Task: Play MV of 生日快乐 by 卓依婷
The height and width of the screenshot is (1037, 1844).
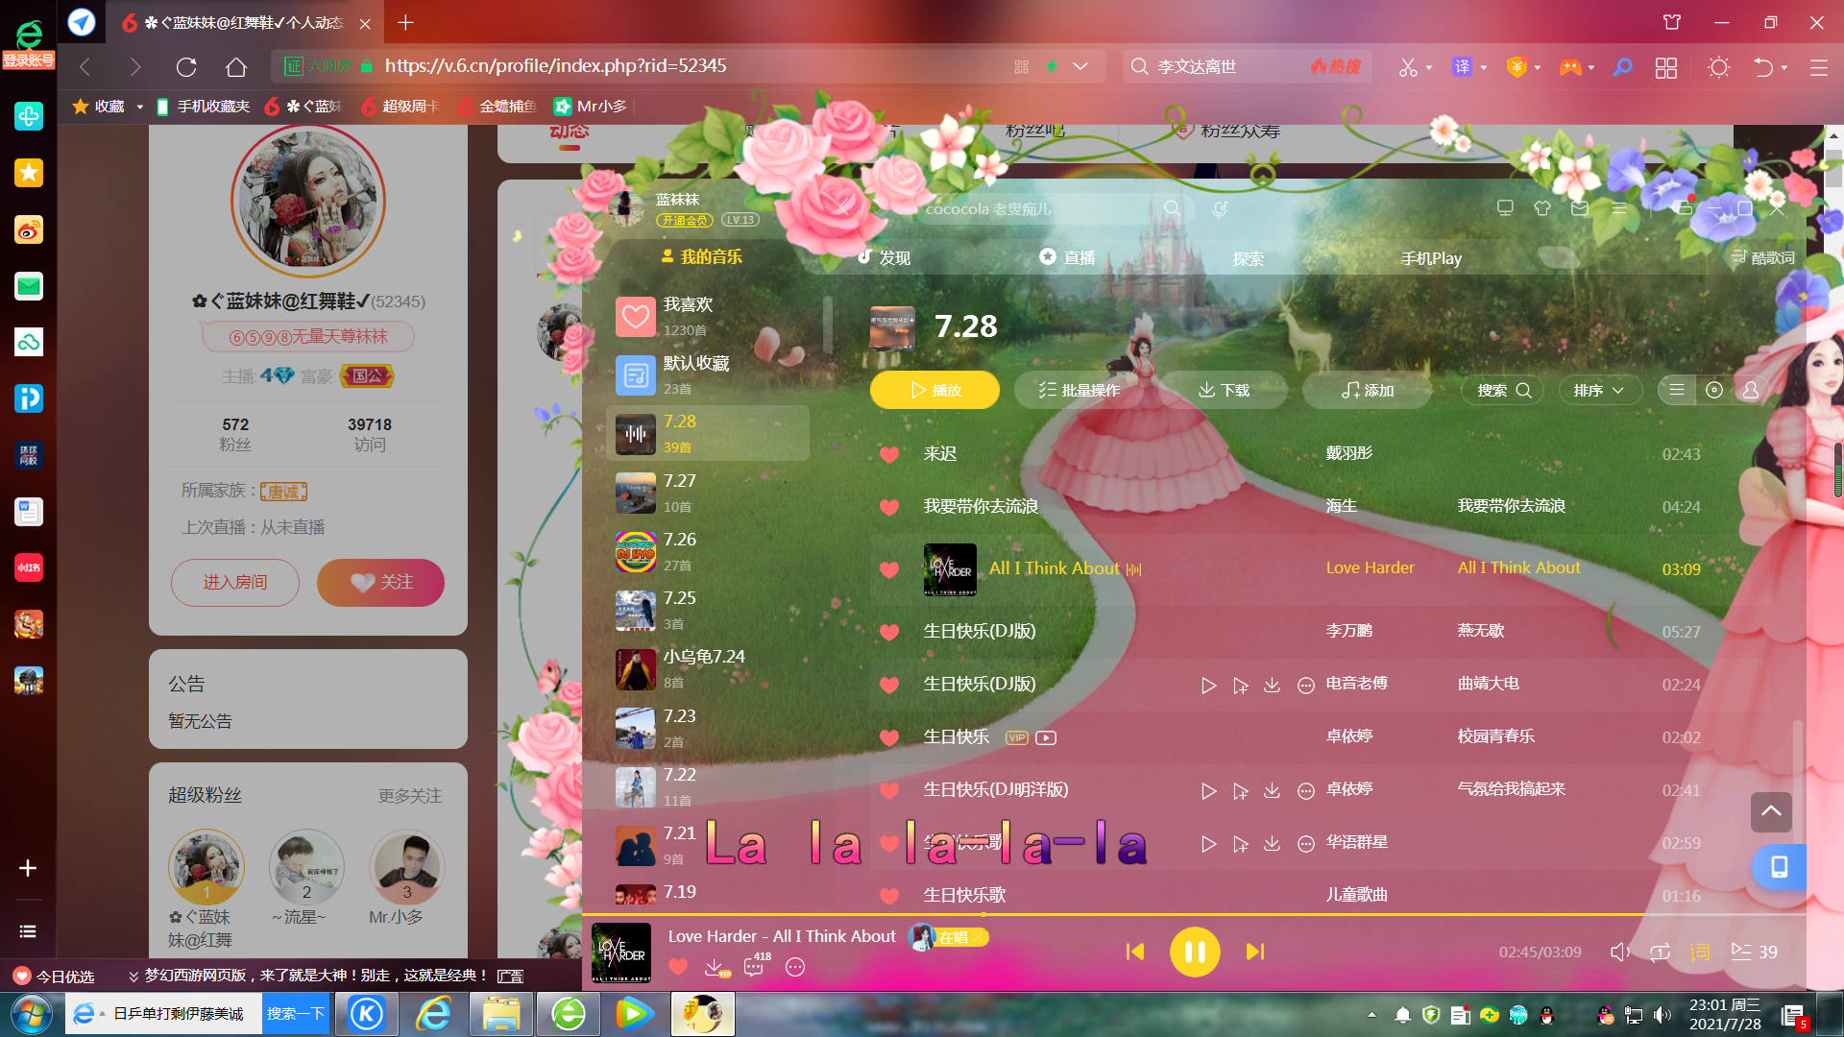Action: pyautogui.click(x=1046, y=737)
